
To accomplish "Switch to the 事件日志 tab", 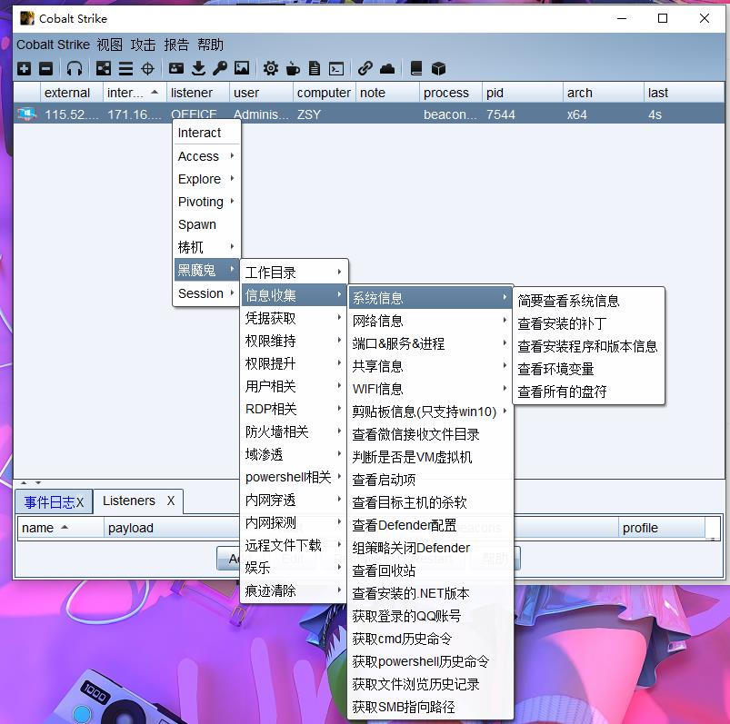I will click(49, 502).
